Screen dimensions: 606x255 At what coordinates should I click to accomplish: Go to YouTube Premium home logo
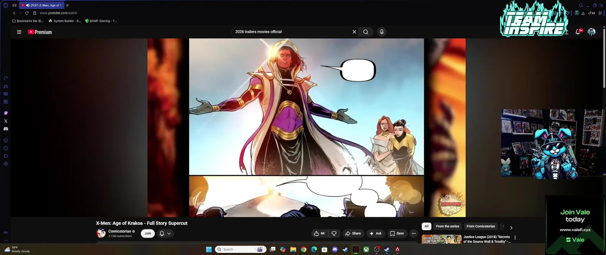click(x=40, y=32)
